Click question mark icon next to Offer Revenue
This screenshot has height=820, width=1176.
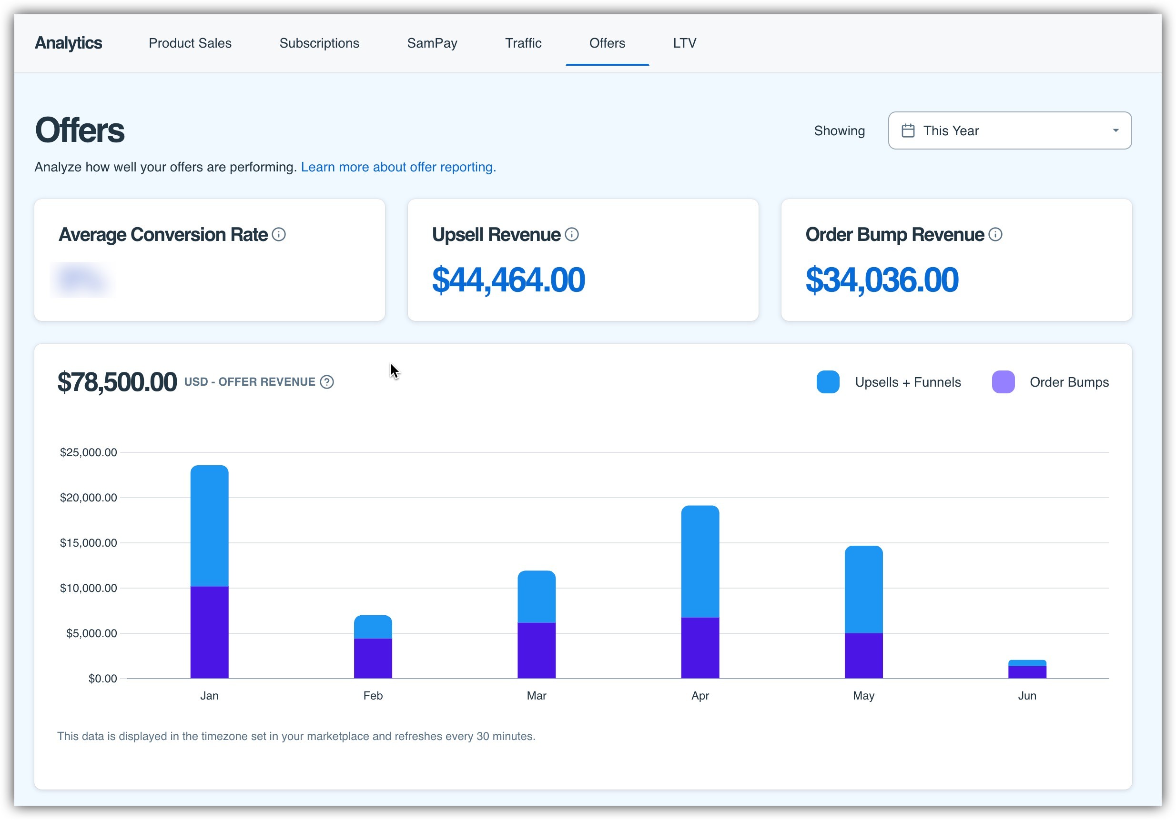click(327, 382)
